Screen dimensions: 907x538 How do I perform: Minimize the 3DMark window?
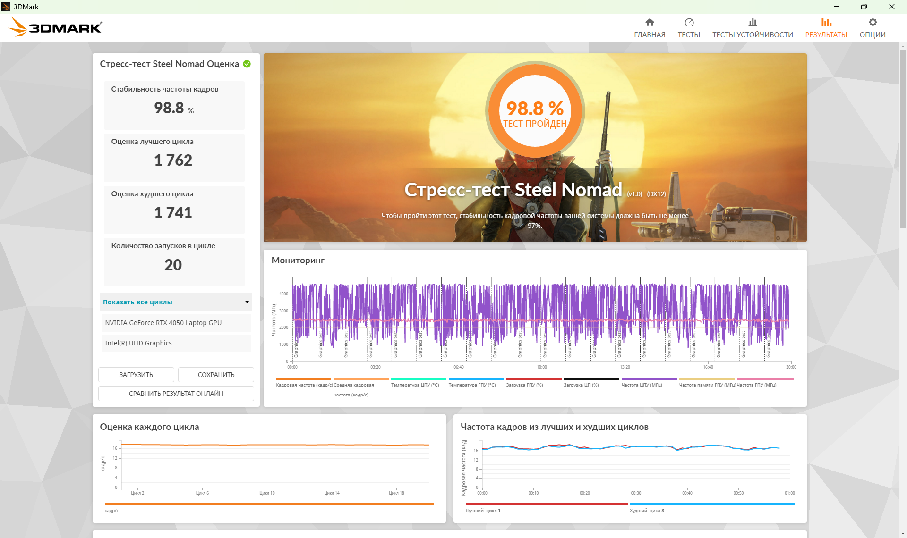(x=837, y=7)
